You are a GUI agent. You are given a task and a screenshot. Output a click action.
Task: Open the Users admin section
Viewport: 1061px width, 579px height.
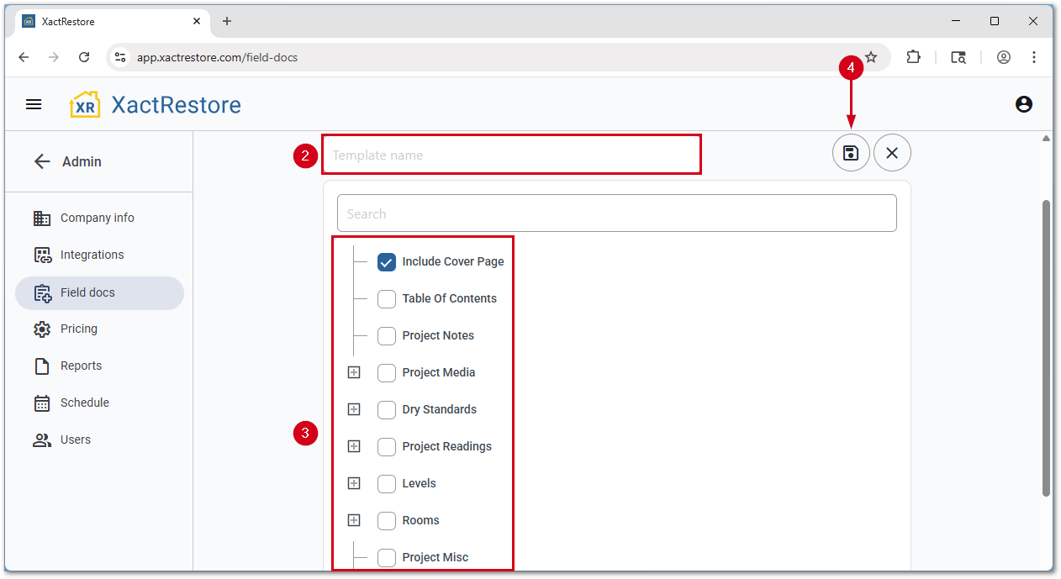75,440
